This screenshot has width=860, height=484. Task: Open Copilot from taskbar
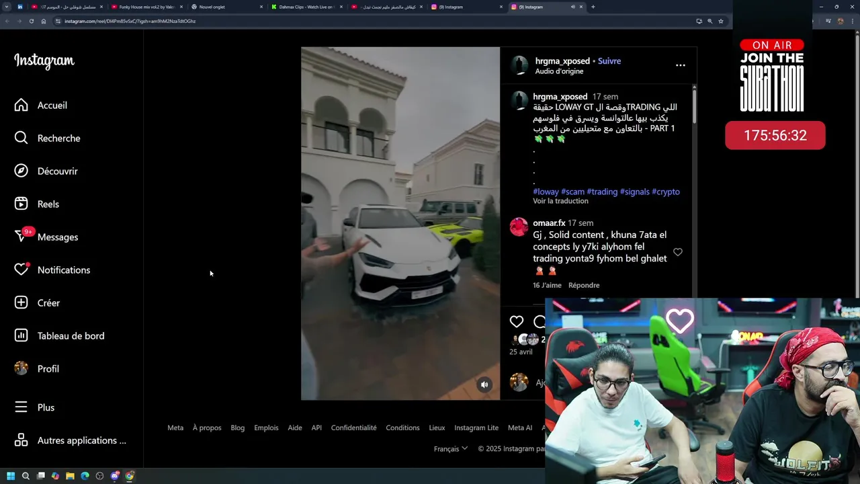[x=55, y=476]
